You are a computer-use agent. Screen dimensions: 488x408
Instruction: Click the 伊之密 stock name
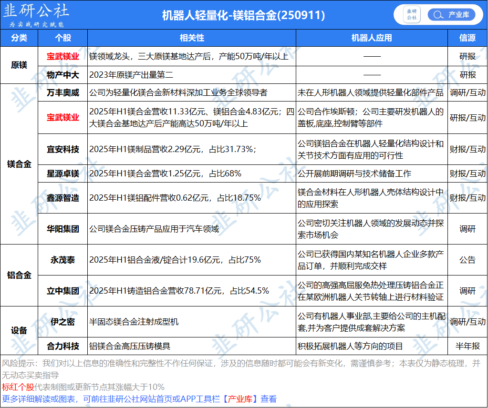coord(62,322)
